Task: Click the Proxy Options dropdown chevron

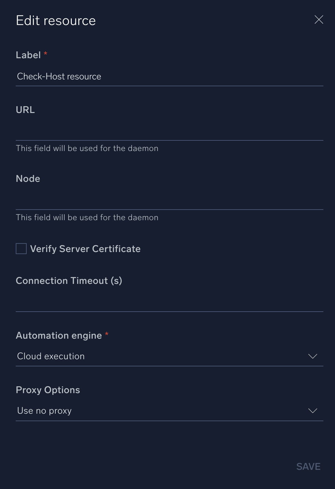Action: (x=312, y=411)
